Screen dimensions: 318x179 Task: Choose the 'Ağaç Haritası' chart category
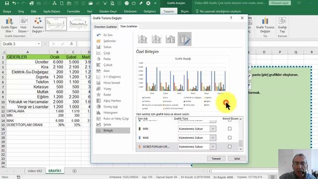(x=113, y=100)
